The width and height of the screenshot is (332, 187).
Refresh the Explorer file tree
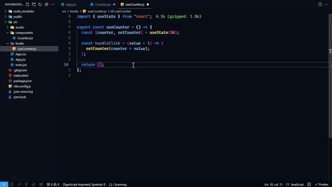coord(40,4)
